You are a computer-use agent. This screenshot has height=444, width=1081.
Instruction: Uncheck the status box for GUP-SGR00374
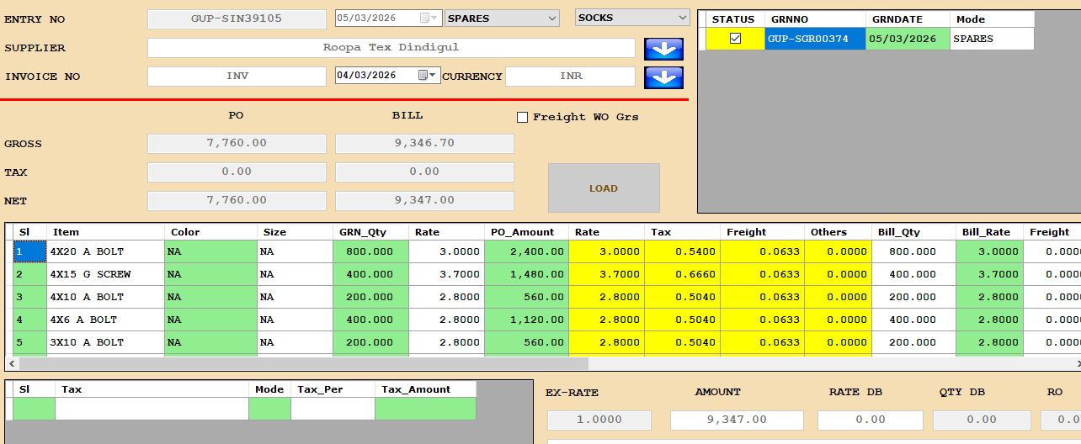tap(735, 39)
